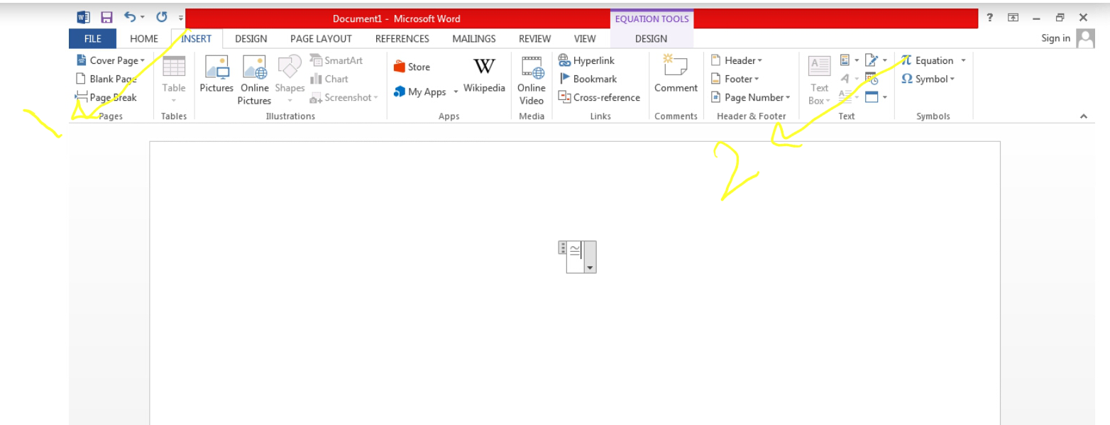
Task: Click the Sign in link
Action: click(x=1055, y=38)
